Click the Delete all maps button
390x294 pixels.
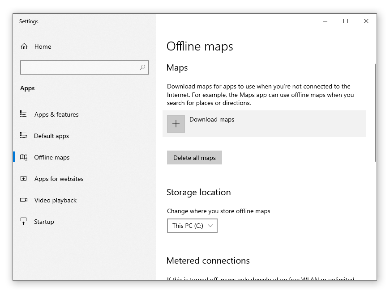[194, 158]
